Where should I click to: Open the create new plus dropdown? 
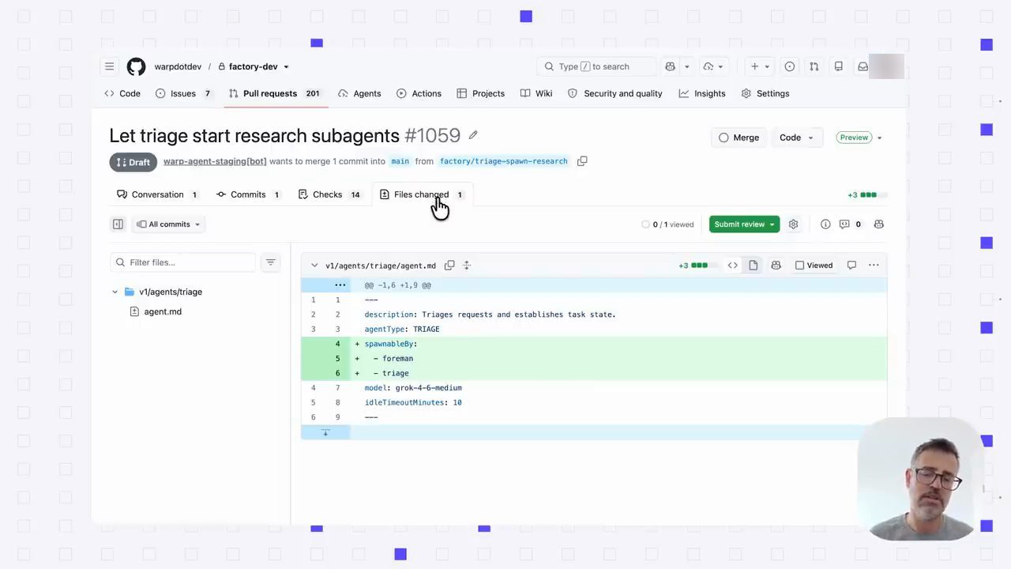tap(759, 66)
